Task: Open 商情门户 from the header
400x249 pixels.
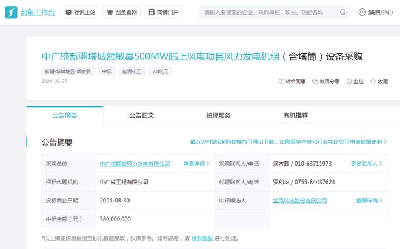Action: [163, 12]
